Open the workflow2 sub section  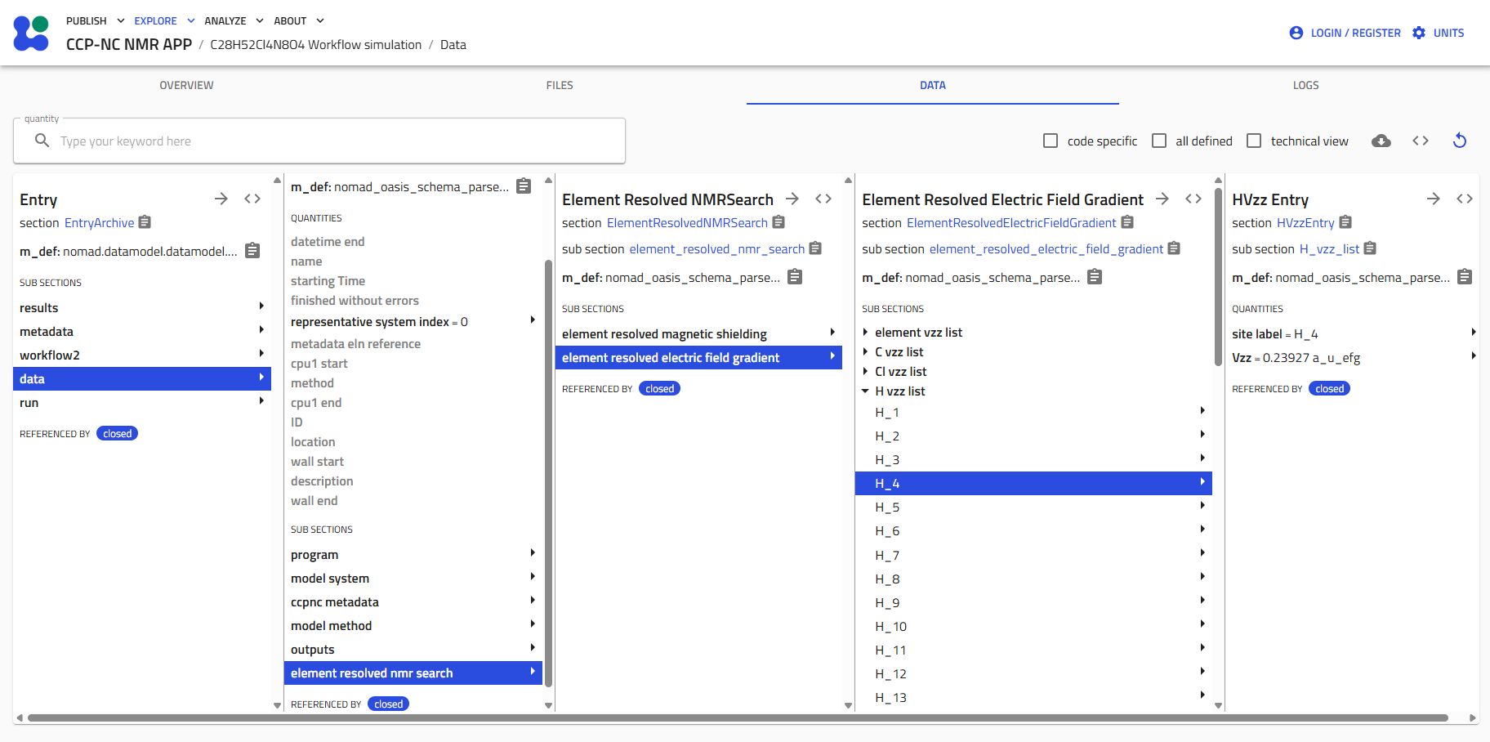pos(142,355)
